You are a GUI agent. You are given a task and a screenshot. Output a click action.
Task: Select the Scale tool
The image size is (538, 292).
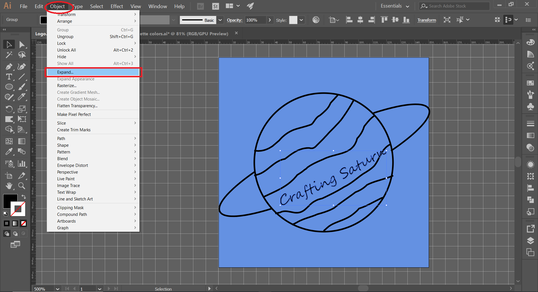tap(22, 109)
